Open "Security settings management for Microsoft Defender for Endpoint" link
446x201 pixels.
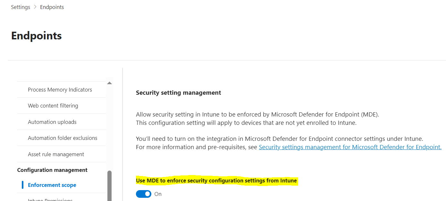click(350, 147)
